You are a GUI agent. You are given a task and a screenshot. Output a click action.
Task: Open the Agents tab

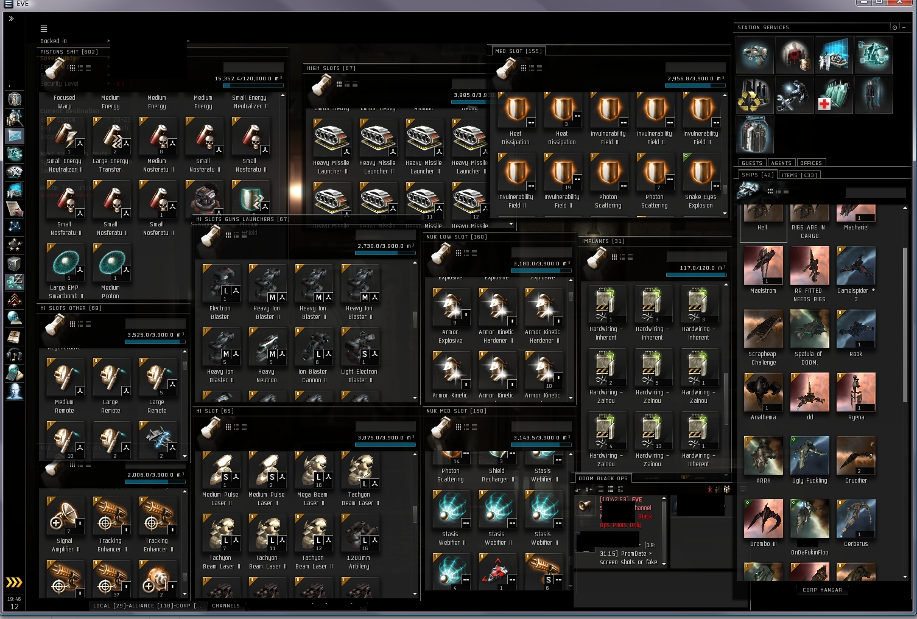(781, 163)
